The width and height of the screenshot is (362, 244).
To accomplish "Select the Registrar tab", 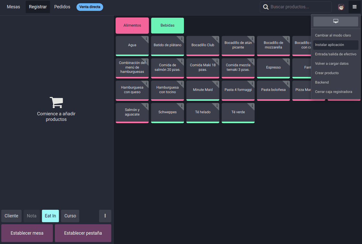I will tap(38, 7).
